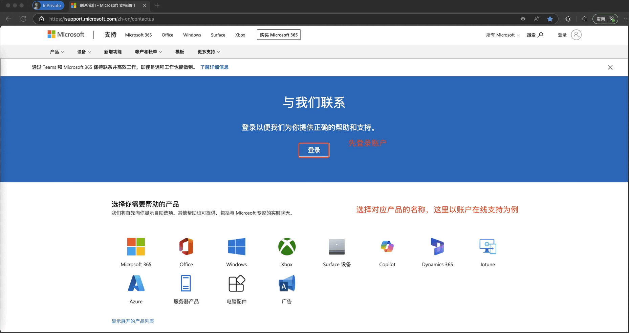Open the 所有 Microsoft dropdown
This screenshot has height=333, width=629.
[503, 35]
